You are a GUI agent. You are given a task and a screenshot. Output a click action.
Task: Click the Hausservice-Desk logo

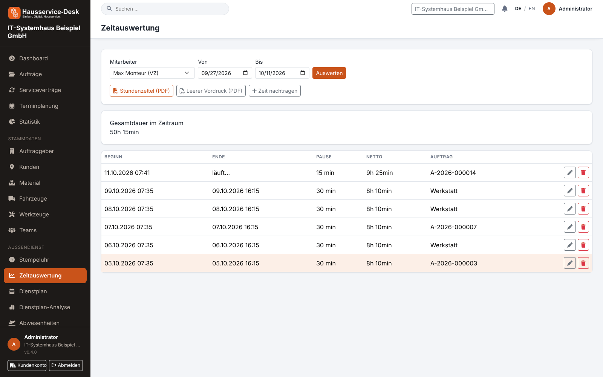[44, 13]
